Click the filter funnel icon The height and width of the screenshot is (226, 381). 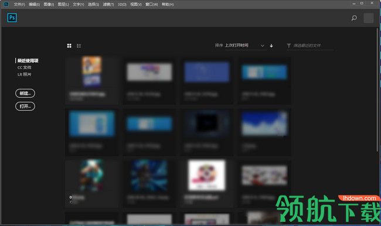pos(288,46)
